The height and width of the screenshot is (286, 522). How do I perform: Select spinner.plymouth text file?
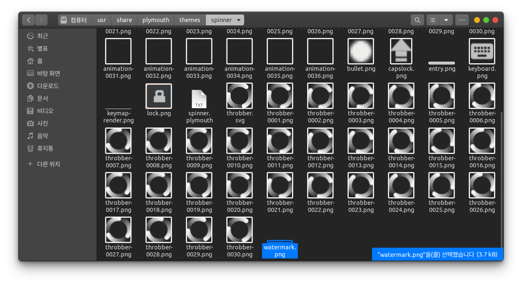coord(199,99)
